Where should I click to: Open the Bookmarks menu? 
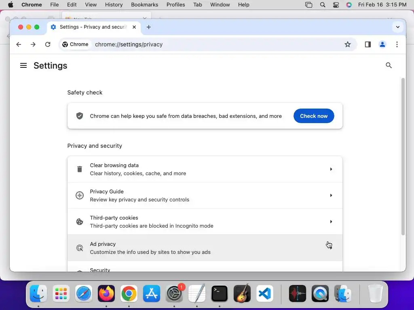pyautogui.click(x=144, y=4)
